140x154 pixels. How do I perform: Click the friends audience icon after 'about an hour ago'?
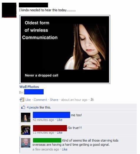92,99
